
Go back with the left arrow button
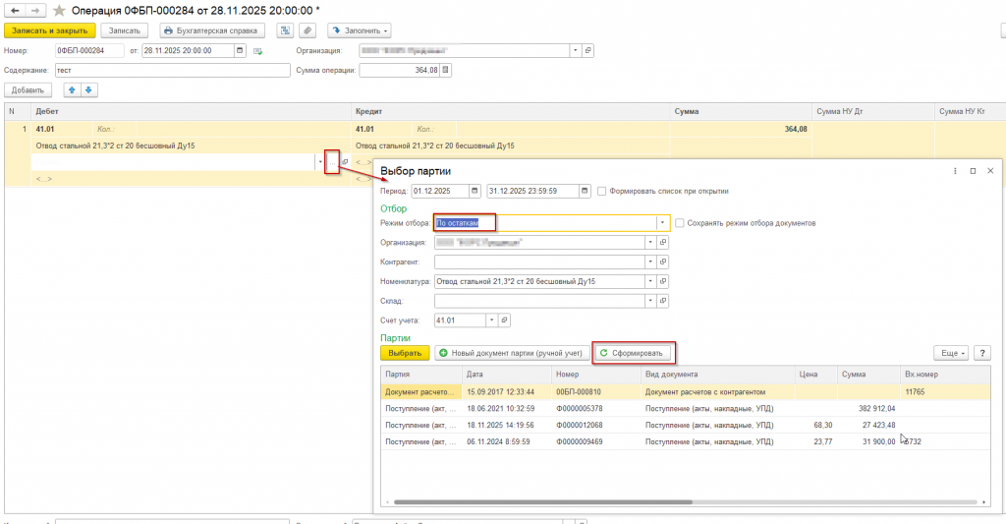[x=15, y=10]
